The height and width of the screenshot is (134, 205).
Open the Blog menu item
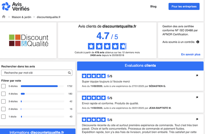tap(153, 6)
